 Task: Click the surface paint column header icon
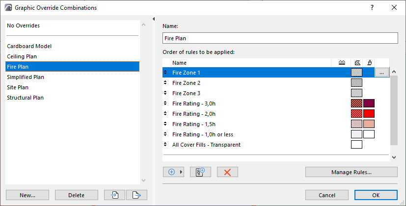click(x=369, y=63)
